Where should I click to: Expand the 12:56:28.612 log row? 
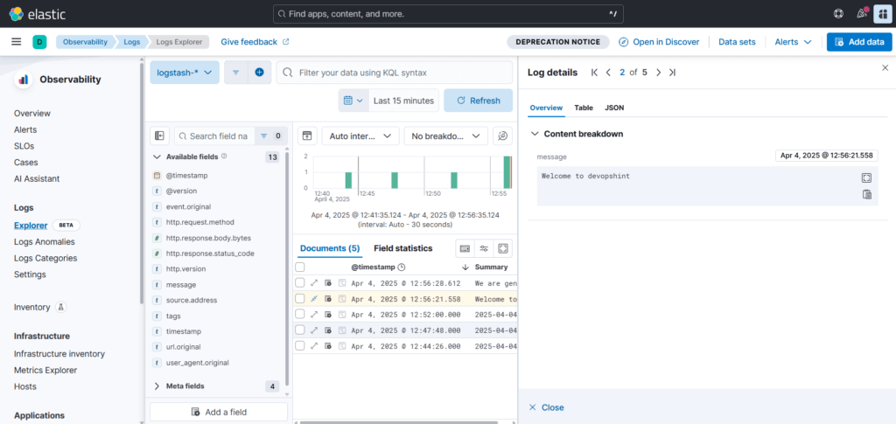coord(314,282)
